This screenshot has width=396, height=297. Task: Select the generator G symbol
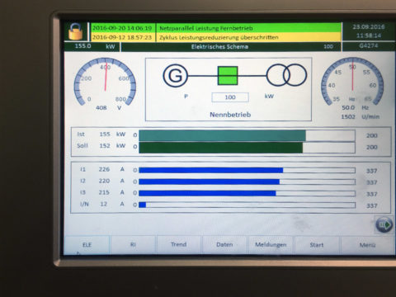[x=175, y=75]
